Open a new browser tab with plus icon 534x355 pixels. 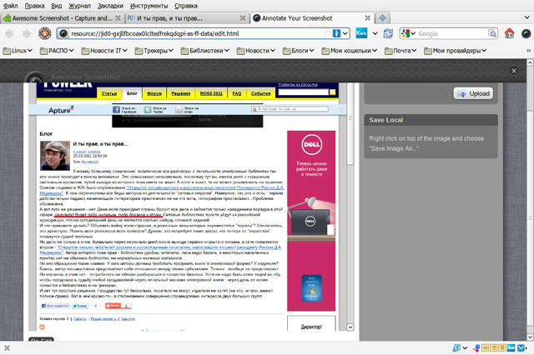click(383, 17)
